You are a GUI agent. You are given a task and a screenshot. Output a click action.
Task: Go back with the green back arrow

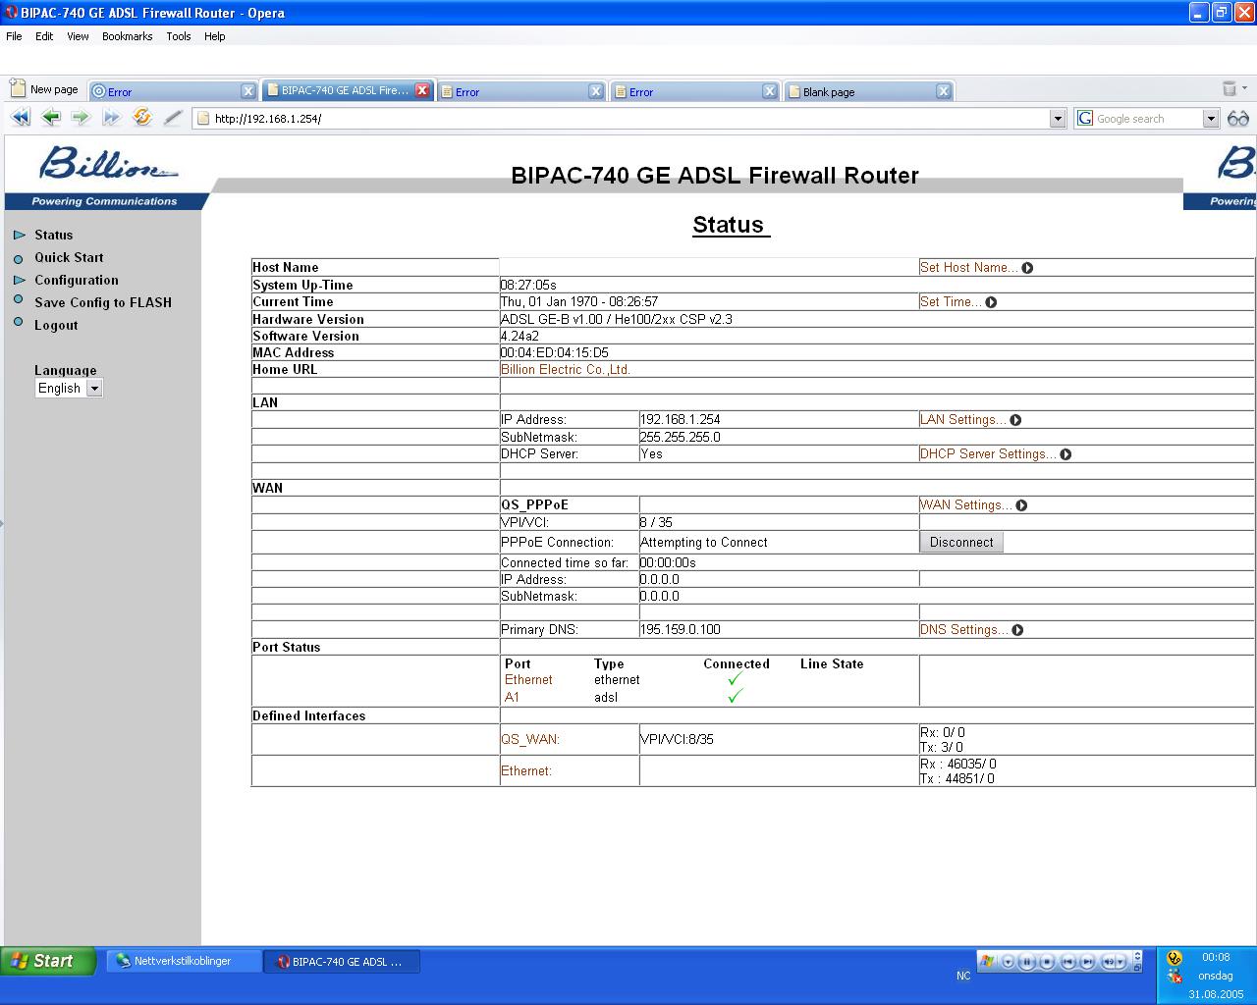tap(51, 118)
